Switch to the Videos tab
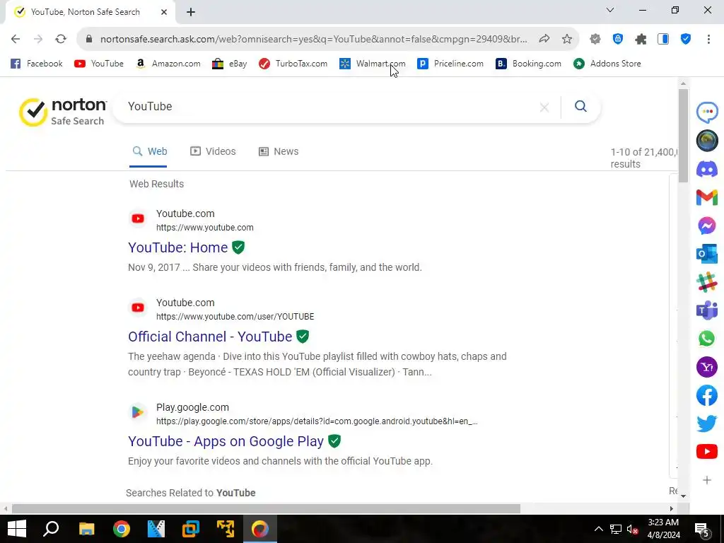Image resolution: width=724 pixels, height=543 pixels. (213, 151)
